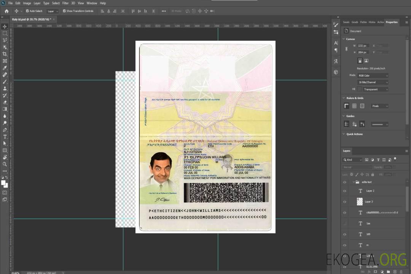The width and height of the screenshot is (411, 274).
Task: Select the Rectangle shape tool
Action: point(5,150)
